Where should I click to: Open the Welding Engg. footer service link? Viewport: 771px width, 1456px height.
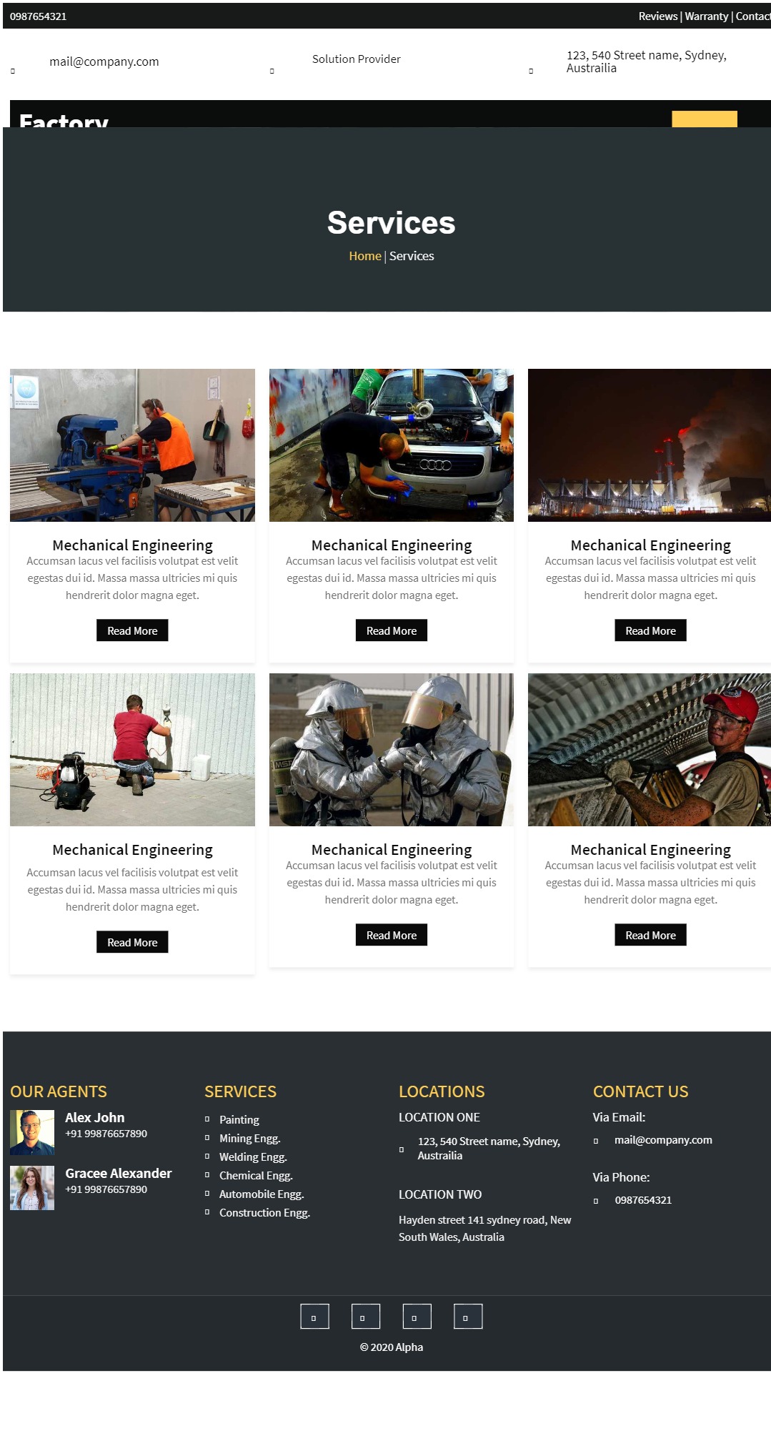pyautogui.click(x=253, y=1157)
